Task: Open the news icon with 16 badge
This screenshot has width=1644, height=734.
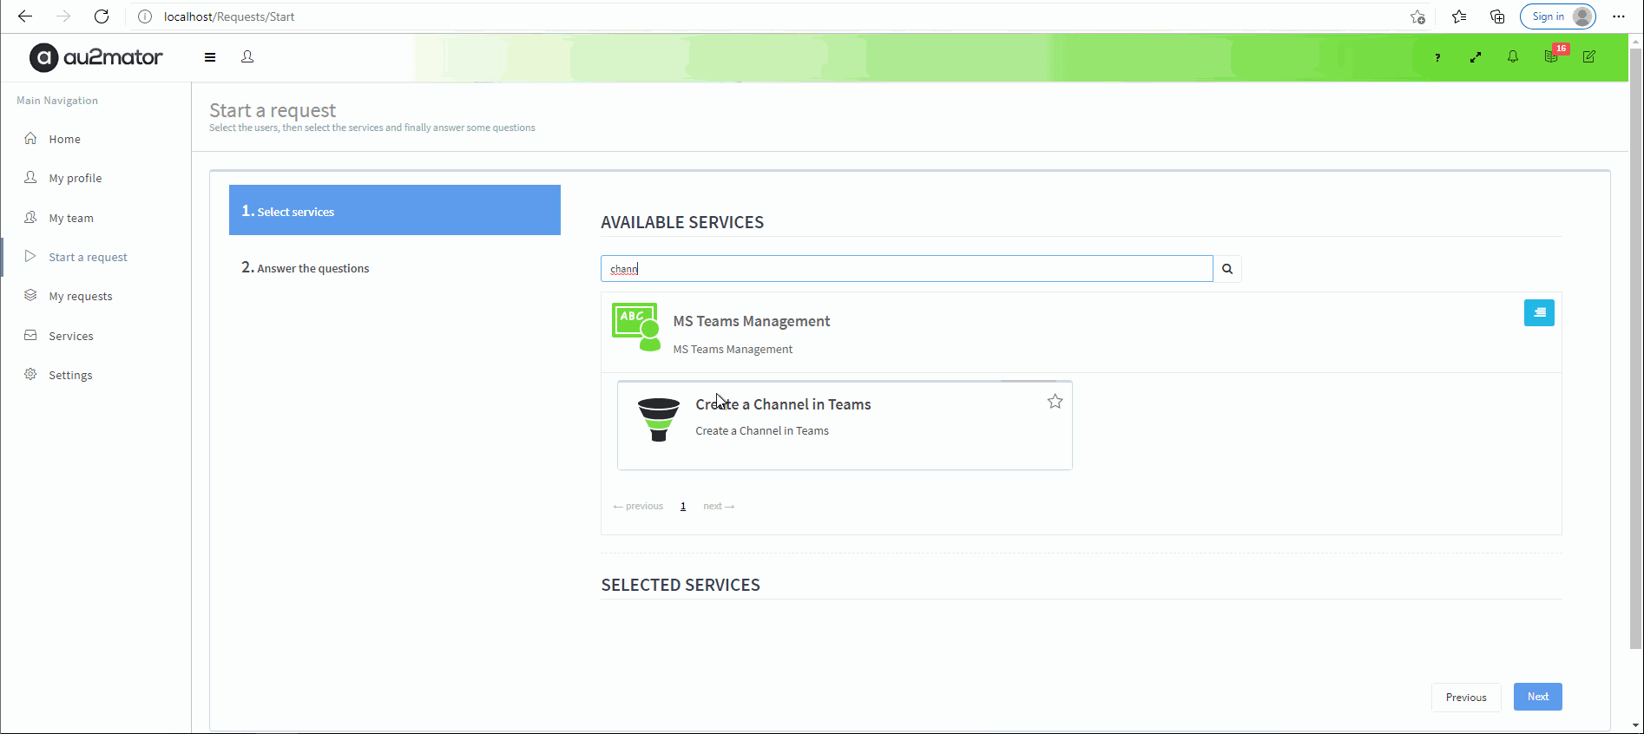Action: (1551, 57)
